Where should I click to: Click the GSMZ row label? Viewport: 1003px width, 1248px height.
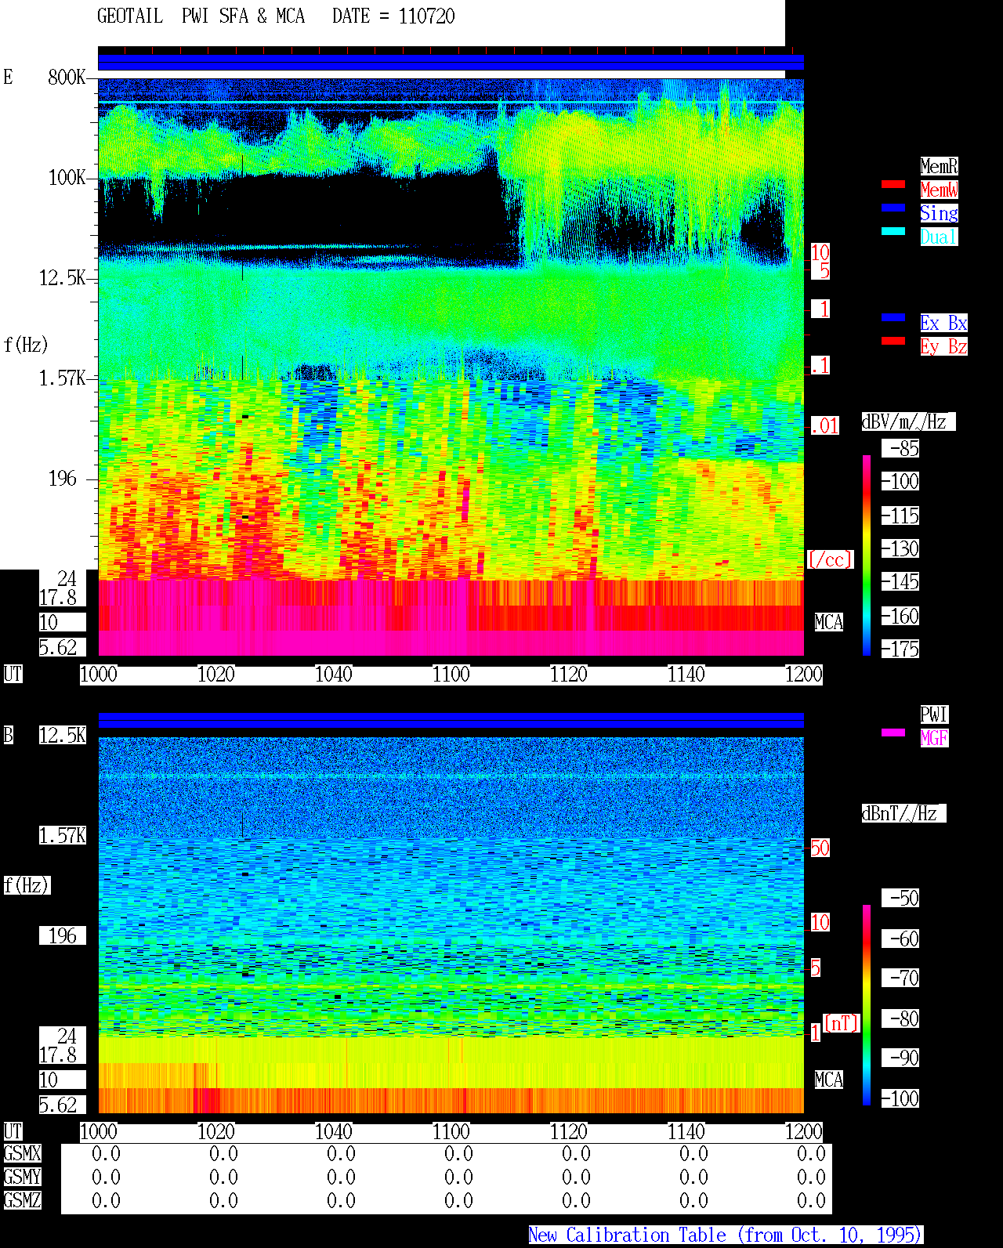click(x=22, y=1201)
